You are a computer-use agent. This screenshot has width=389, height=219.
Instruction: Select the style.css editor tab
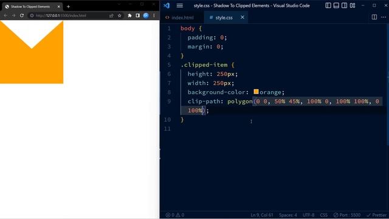pyautogui.click(x=224, y=18)
